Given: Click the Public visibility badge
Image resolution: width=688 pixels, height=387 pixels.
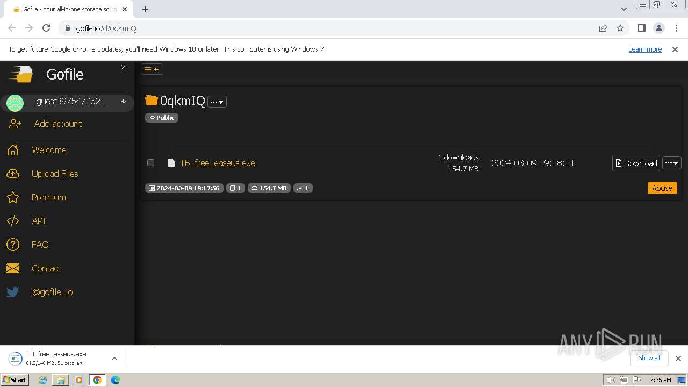Looking at the screenshot, I should pyautogui.click(x=161, y=118).
